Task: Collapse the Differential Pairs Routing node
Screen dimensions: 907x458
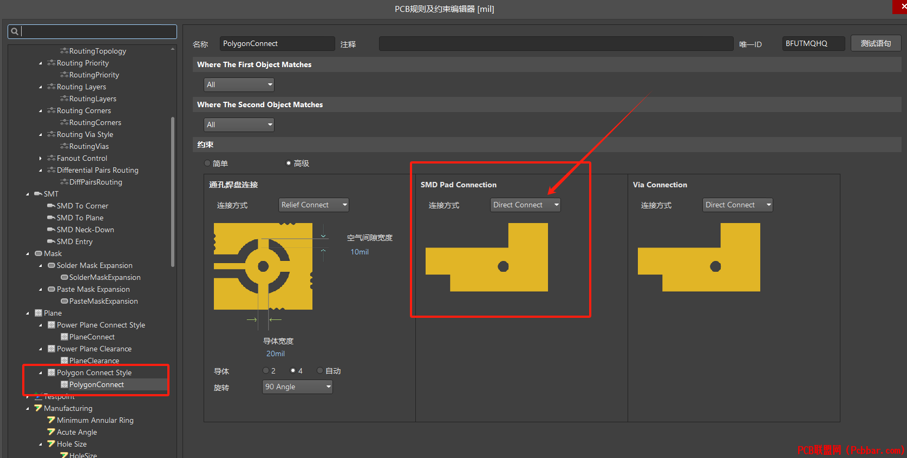Action: point(41,170)
